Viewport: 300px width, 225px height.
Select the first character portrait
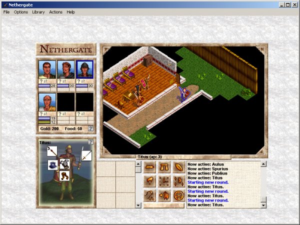click(x=47, y=69)
